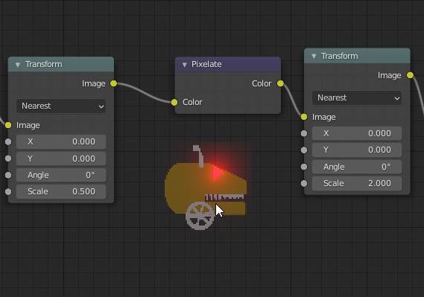Click Image input socket of left Transform
The image size is (424, 297).
(x=8, y=125)
